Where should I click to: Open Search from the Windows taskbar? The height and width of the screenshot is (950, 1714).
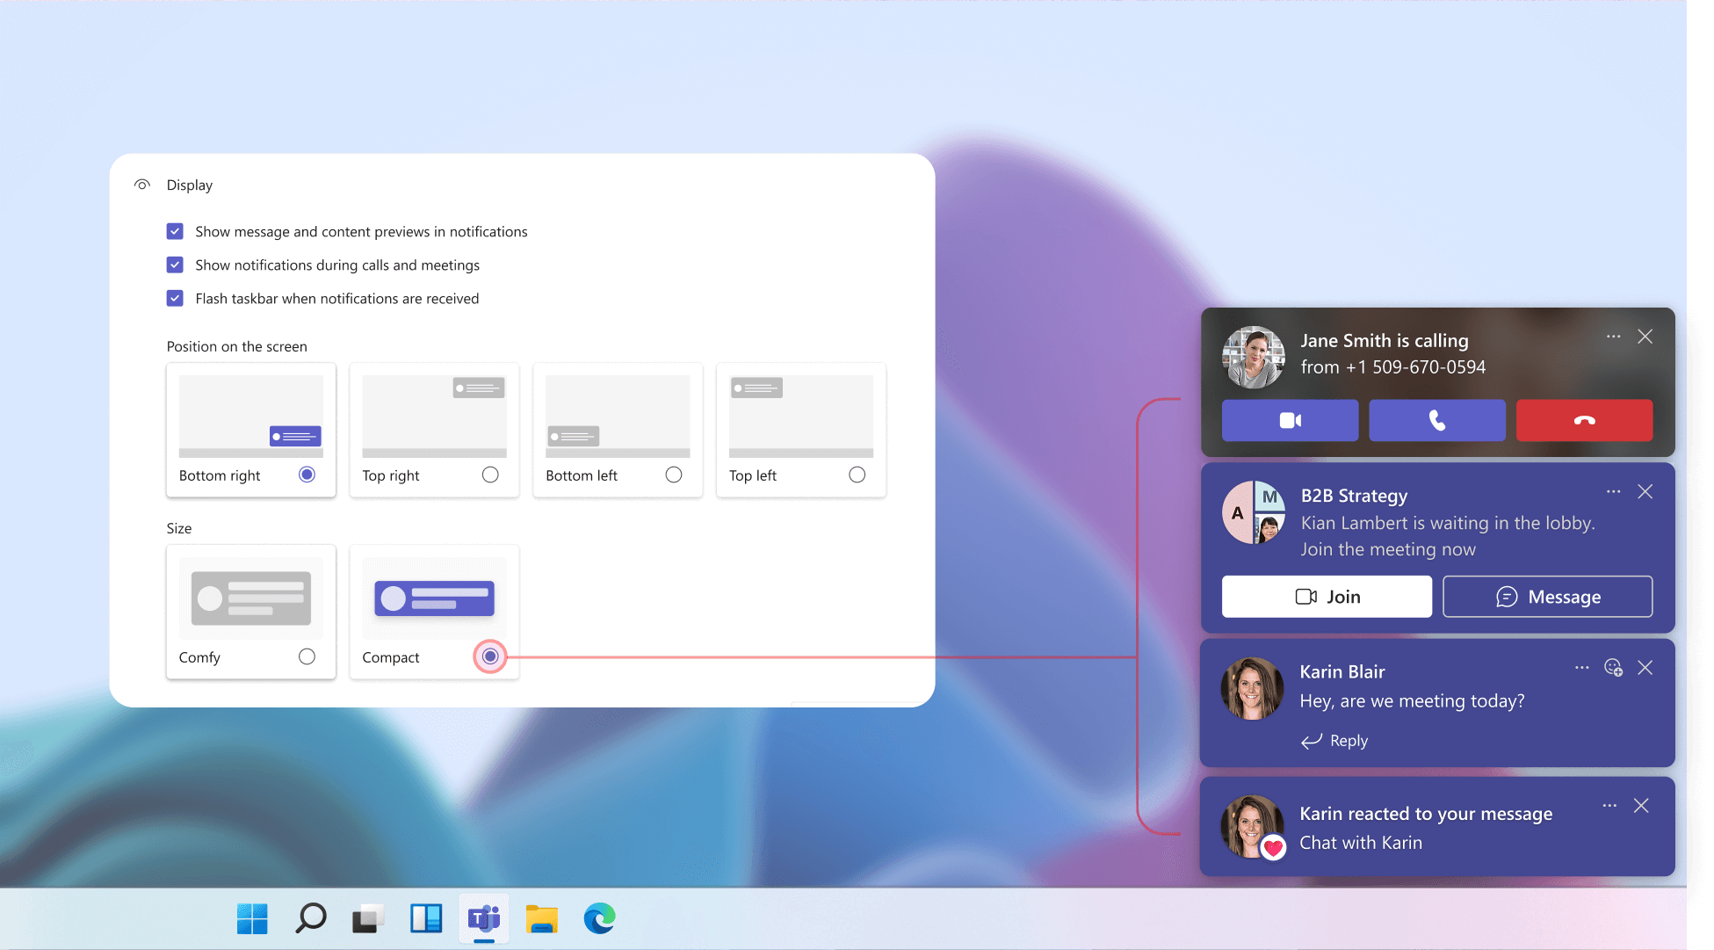coord(310,919)
